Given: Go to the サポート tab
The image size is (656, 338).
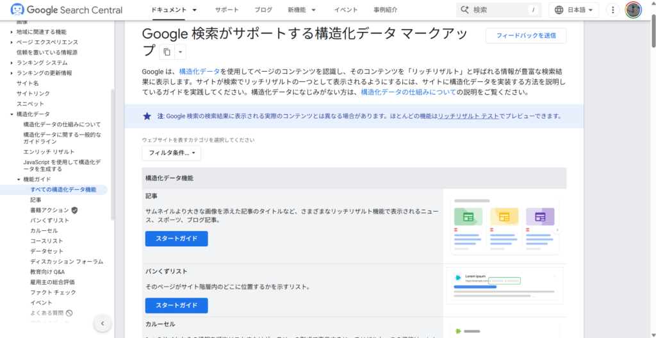Looking at the screenshot, I should pyautogui.click(x=227, y=10).
